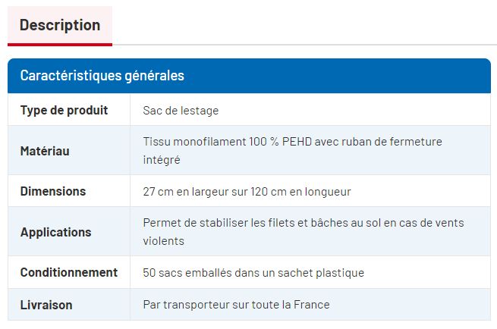Viewport: 497px width, 329px height.
Task: Click the word France in Livraison
Action: (x=312, y=305)
